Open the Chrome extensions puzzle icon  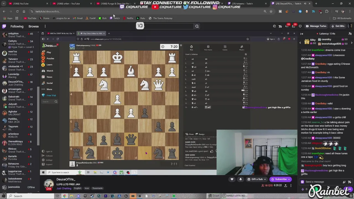coord(327,11)
